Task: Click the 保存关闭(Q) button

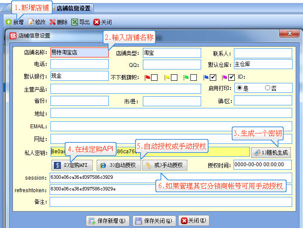Action: click(x=154, y=221)
